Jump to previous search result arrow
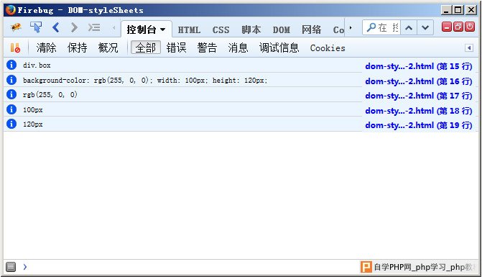The width and height of the screenshot is (482, 277). pos(409,27)
